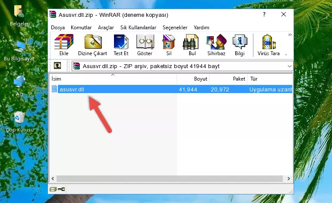The height and width of the screenshot is (203, 332).
Task: Open the Araçlar menu
Action: tap(106, 28)
